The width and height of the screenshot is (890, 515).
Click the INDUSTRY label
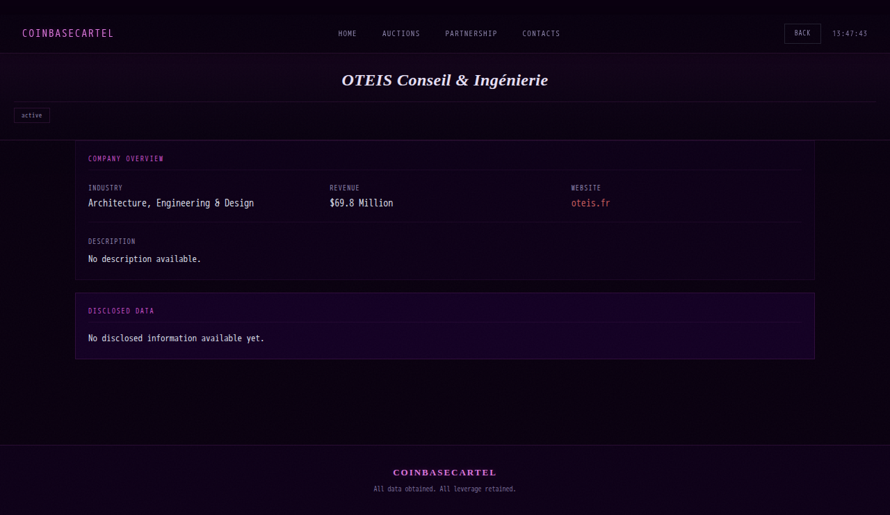105,188
